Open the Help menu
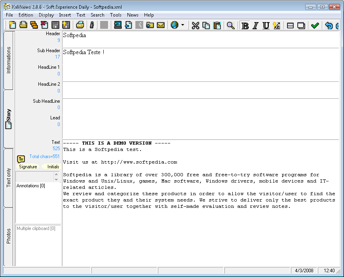The height and width of the screenshot is (277, 344). pos(149,15)
